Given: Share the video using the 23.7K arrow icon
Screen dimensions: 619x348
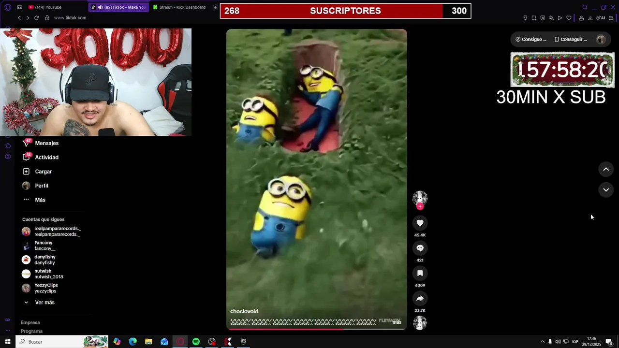Looking at the screenshot, I should tap(420, 298).
